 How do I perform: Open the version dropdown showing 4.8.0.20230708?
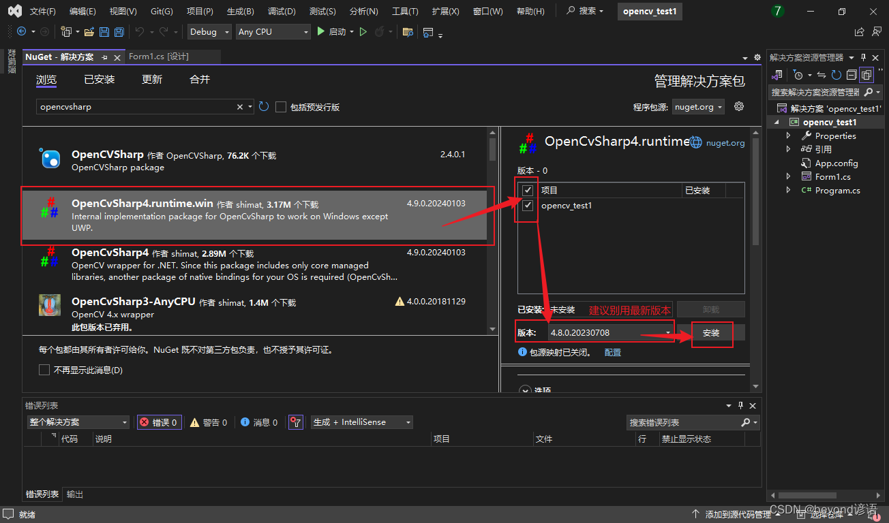coord(611,332)
